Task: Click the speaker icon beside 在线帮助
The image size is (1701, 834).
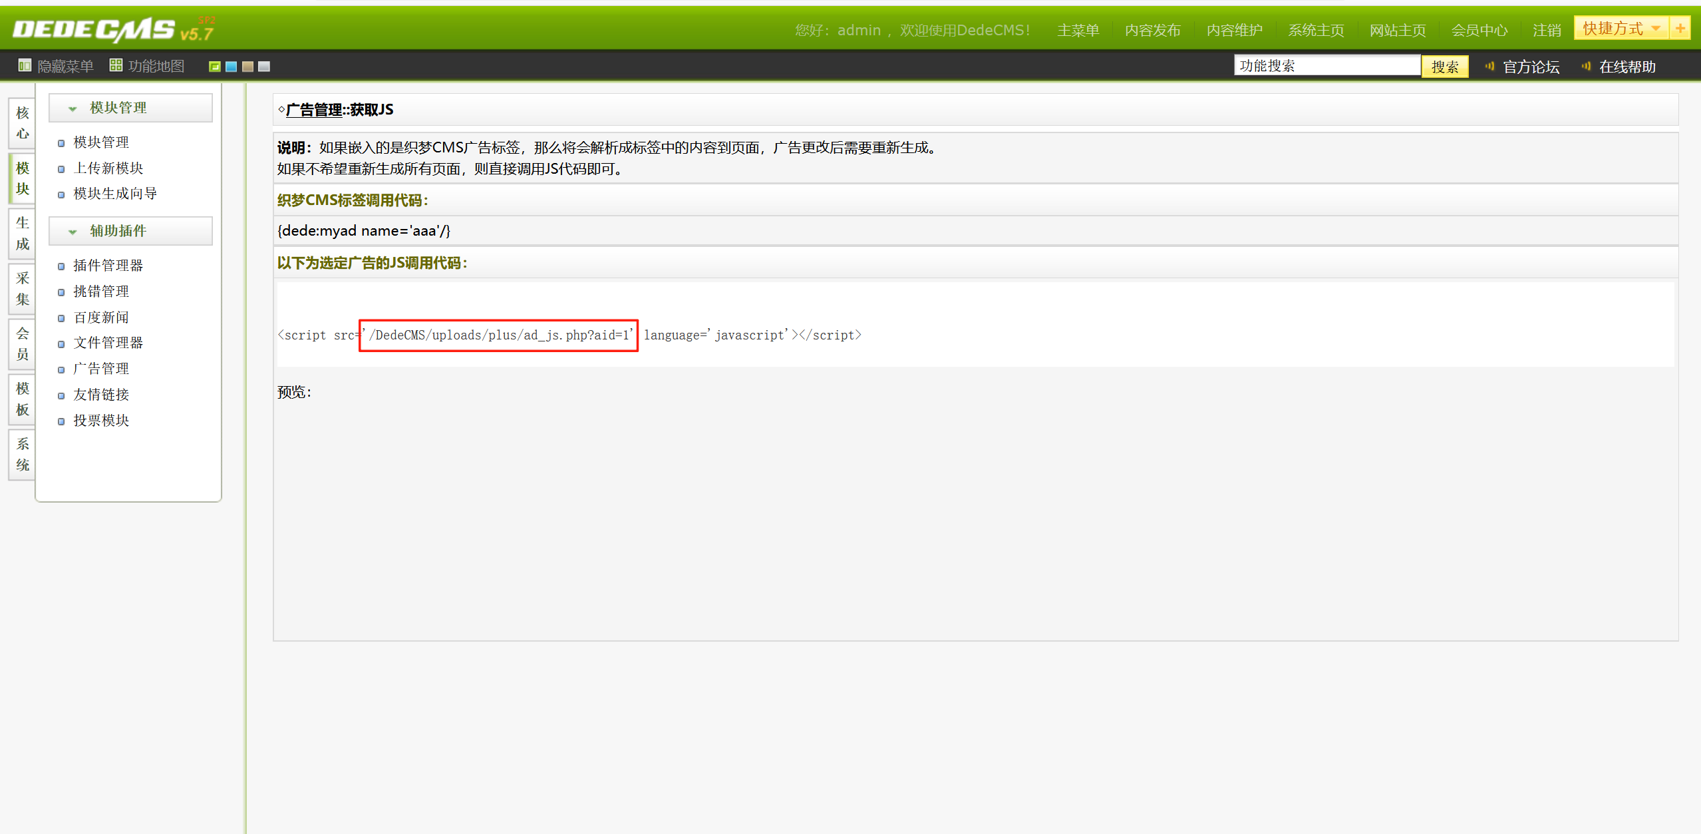Action: coord(1586,66)
